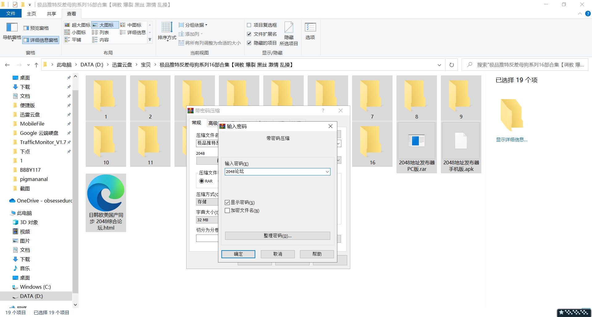Enable the 加密文件名 checkbox
The image size is (592, 317).
(x=227, y=211)
